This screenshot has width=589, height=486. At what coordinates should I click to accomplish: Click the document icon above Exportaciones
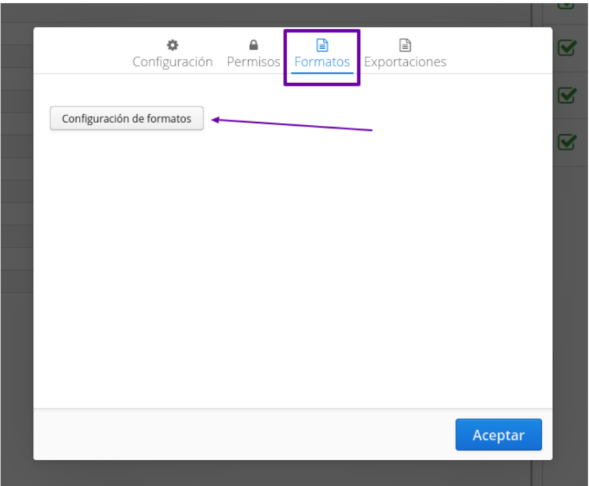405,45
